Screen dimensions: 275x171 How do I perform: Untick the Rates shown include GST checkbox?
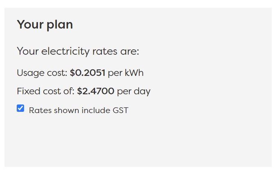(x=20, y=108)
